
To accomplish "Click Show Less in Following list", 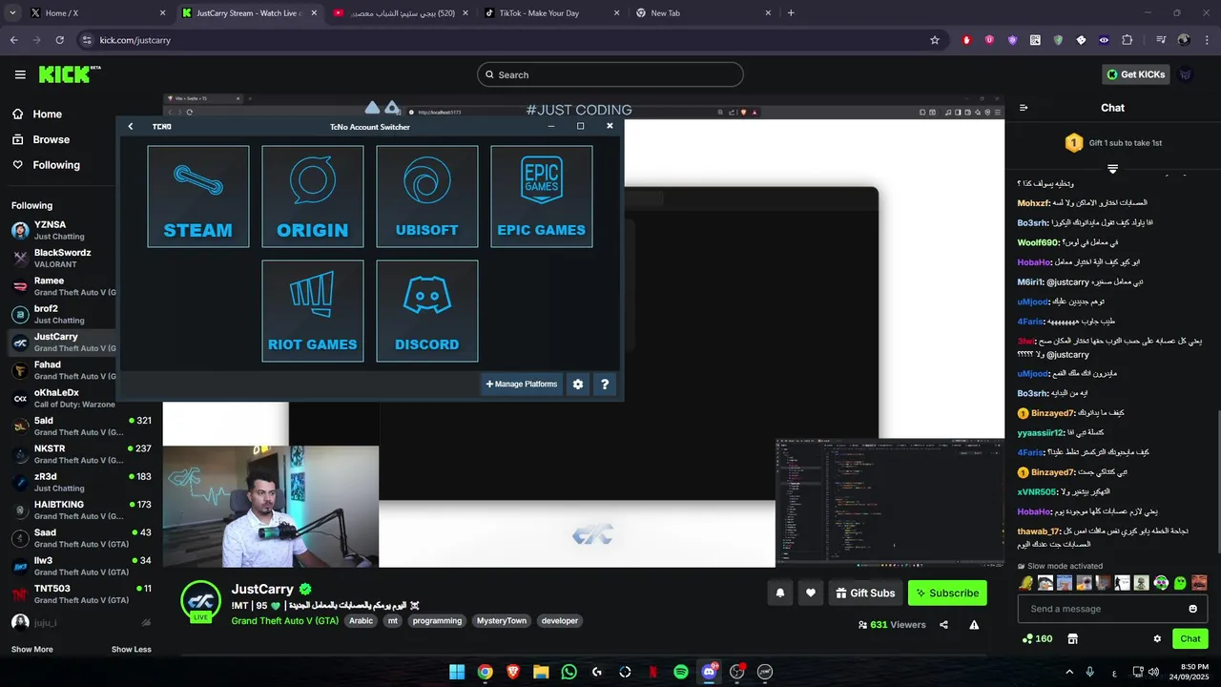I will (x=132, y=650).
